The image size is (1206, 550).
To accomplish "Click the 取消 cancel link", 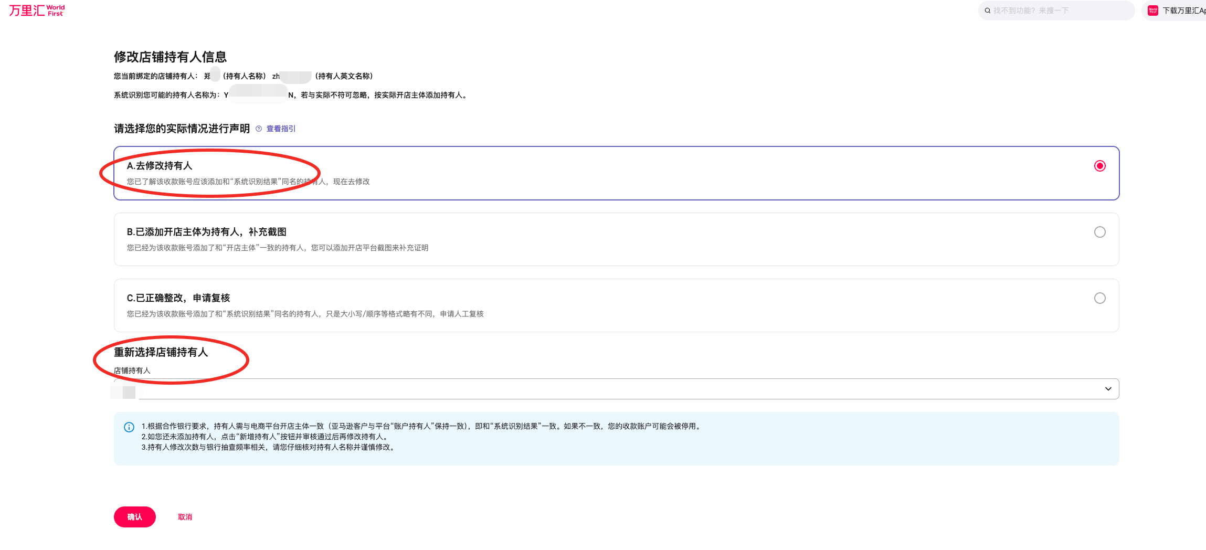I will [185, 517].
